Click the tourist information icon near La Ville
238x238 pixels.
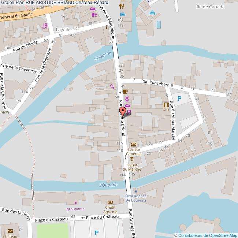107,27
